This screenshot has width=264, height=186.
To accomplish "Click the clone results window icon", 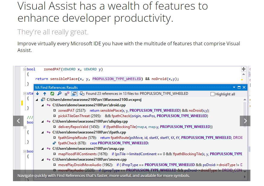I will [x=82, y=93].
